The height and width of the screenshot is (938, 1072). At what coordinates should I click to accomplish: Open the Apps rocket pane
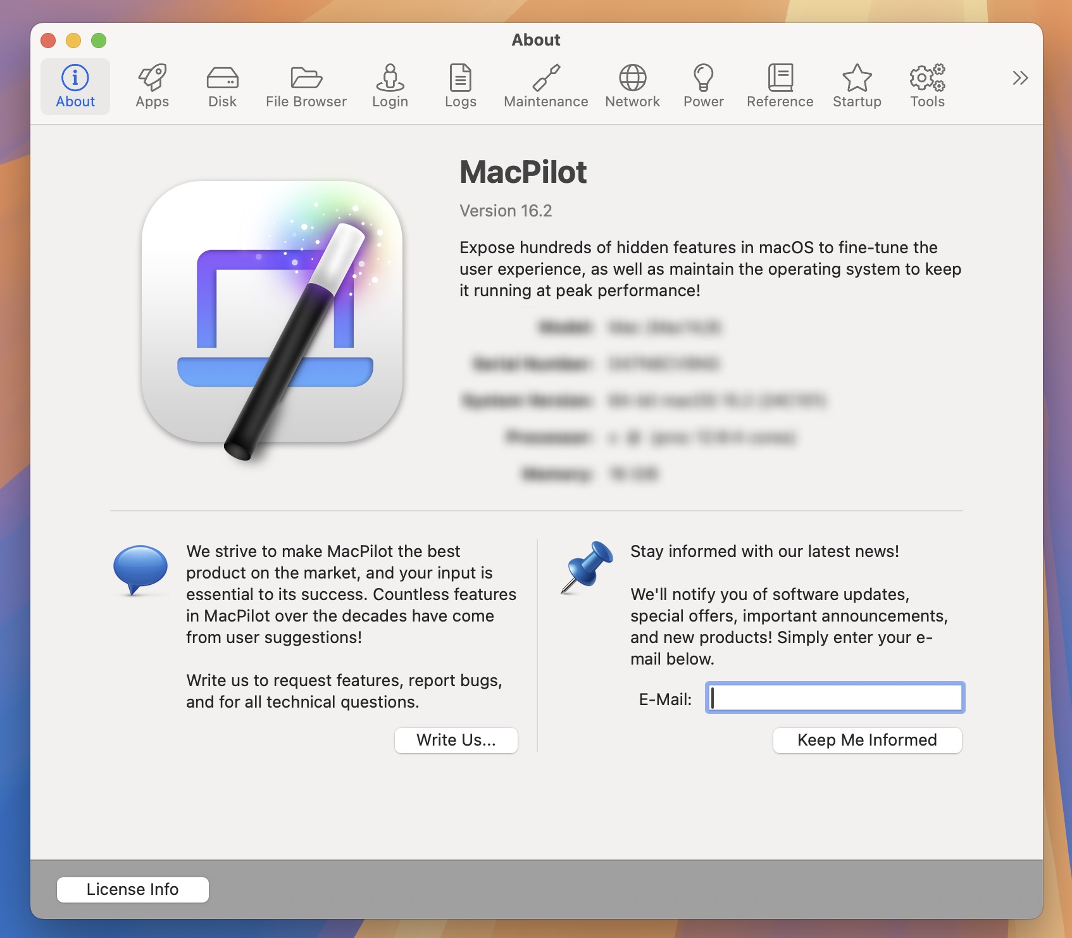(153, 87)
